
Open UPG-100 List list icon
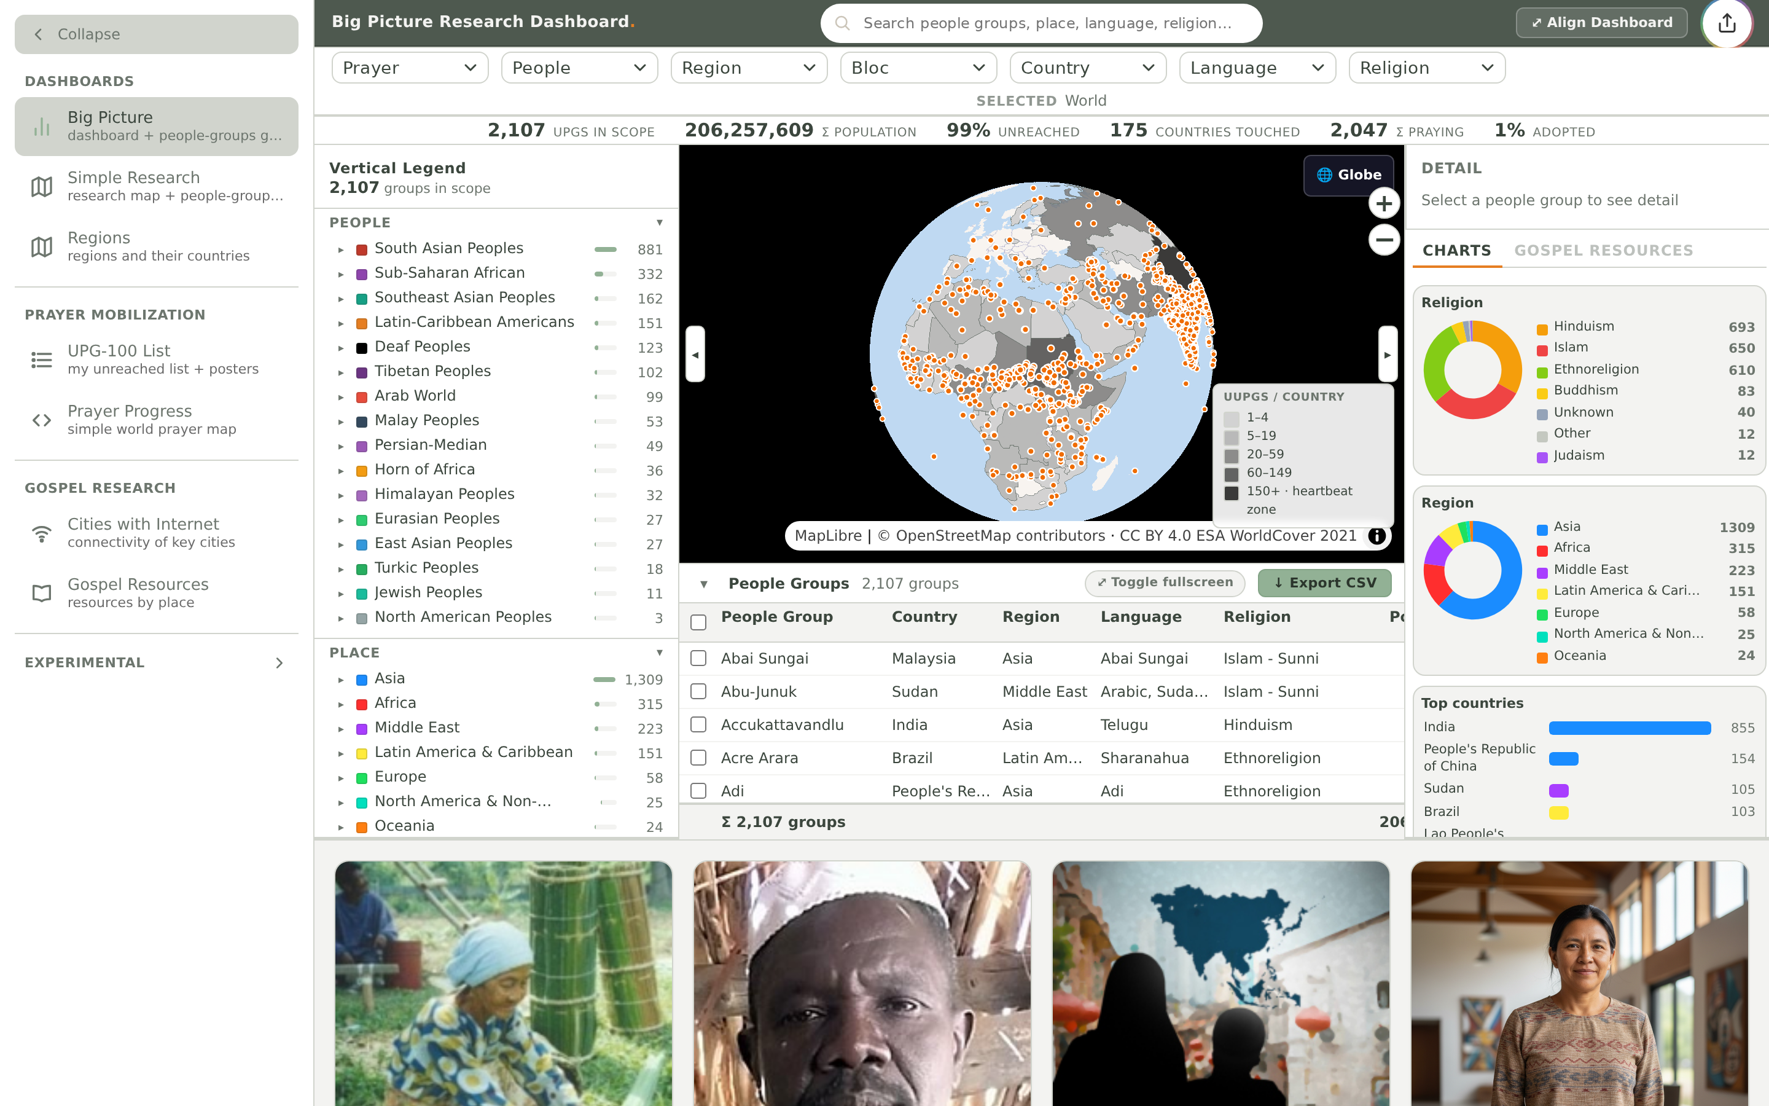42,360
